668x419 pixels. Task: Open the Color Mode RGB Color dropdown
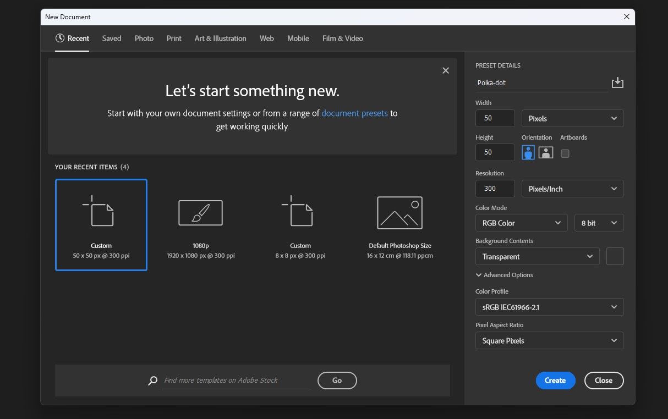(x=521, y=223)
